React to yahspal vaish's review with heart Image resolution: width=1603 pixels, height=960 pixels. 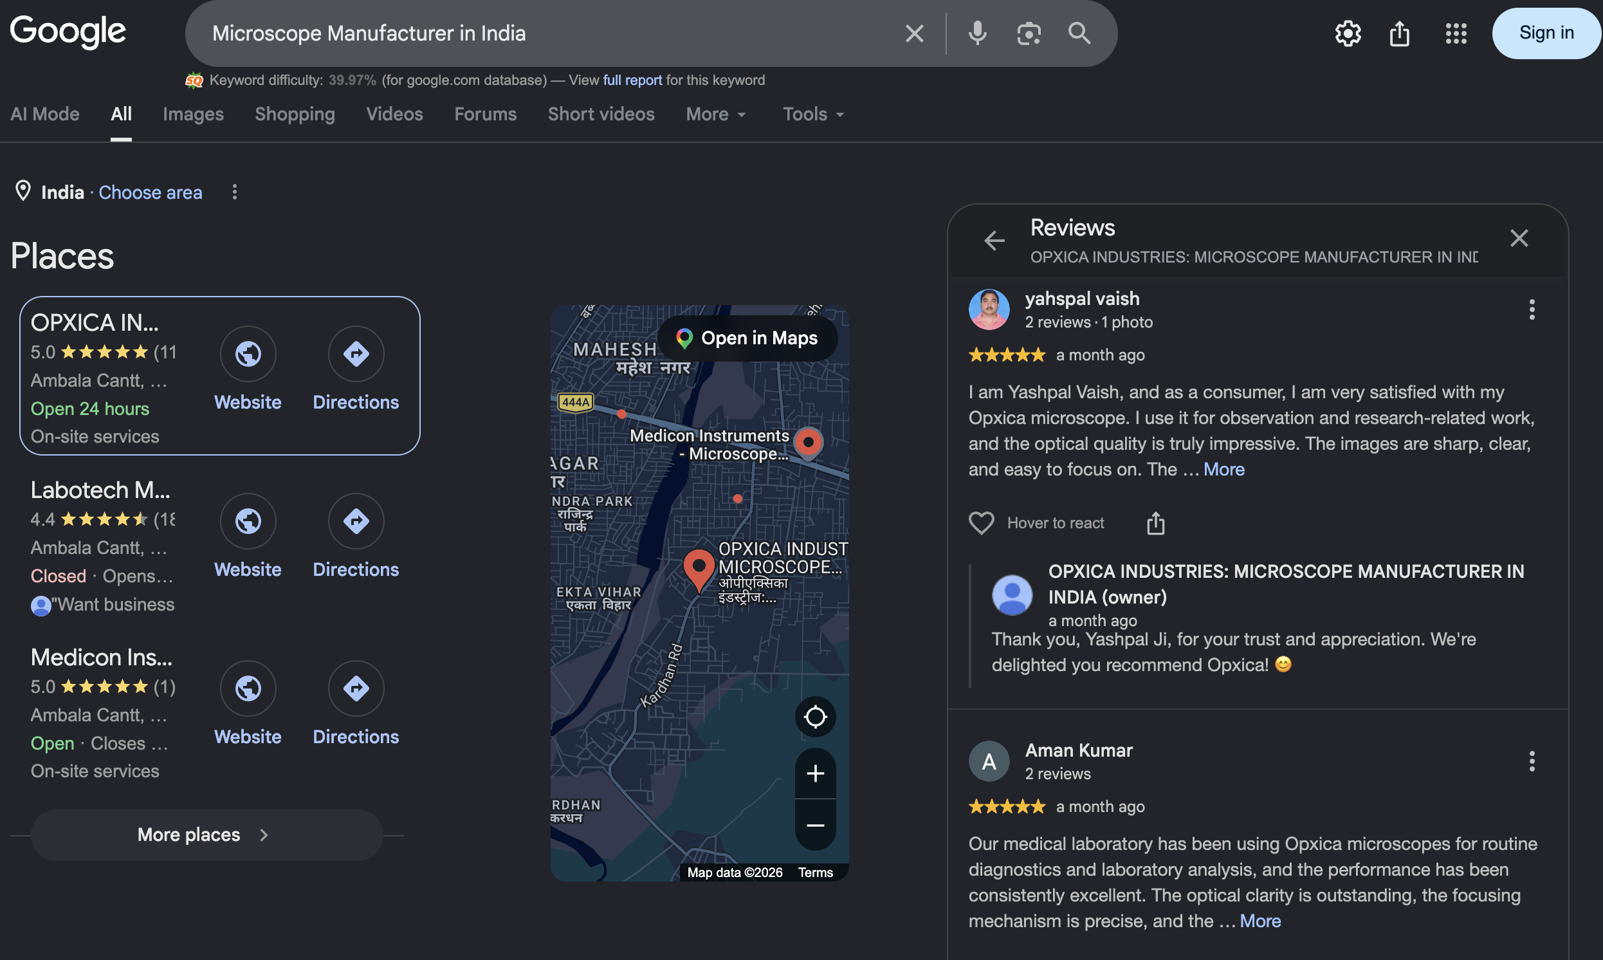(981, 522)
